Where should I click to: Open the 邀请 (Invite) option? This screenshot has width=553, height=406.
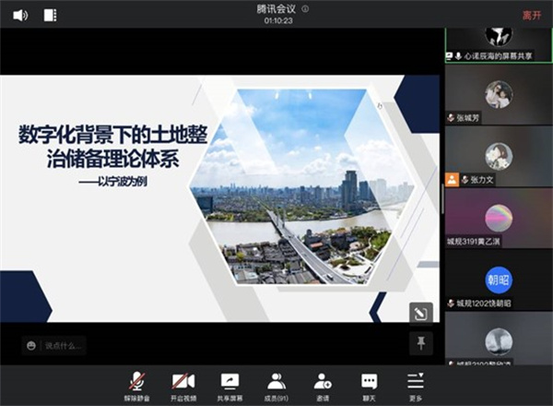click(323, 386)
